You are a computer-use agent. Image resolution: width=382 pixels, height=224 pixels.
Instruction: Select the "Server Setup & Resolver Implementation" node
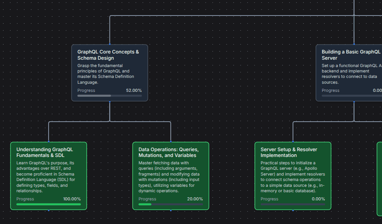[x=293, y=174]
